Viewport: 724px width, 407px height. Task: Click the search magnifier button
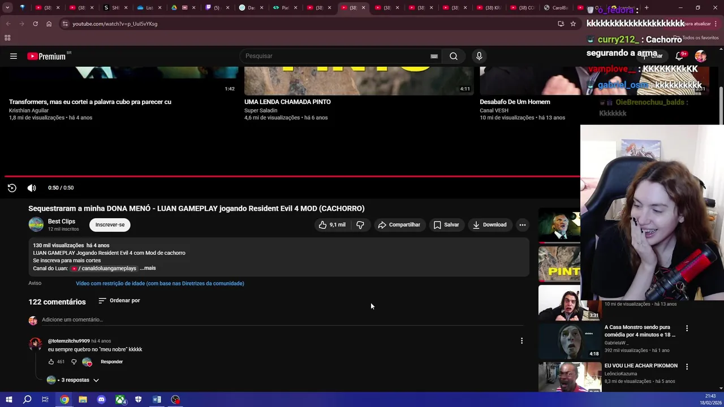[454, 56]
